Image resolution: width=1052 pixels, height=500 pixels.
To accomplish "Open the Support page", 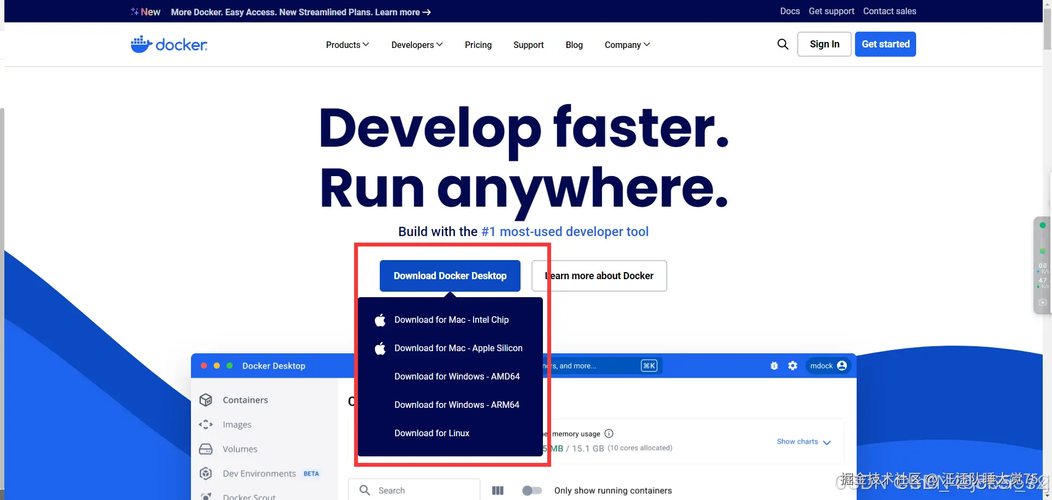I will coord(528,45).
